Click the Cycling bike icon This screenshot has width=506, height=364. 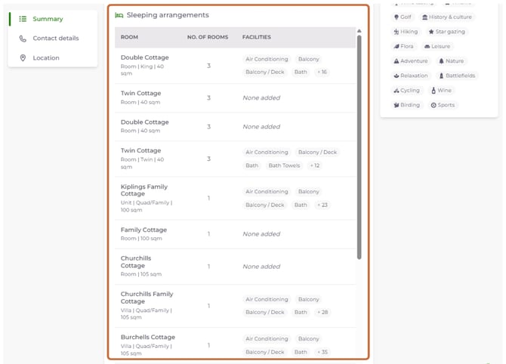[396, 91]
